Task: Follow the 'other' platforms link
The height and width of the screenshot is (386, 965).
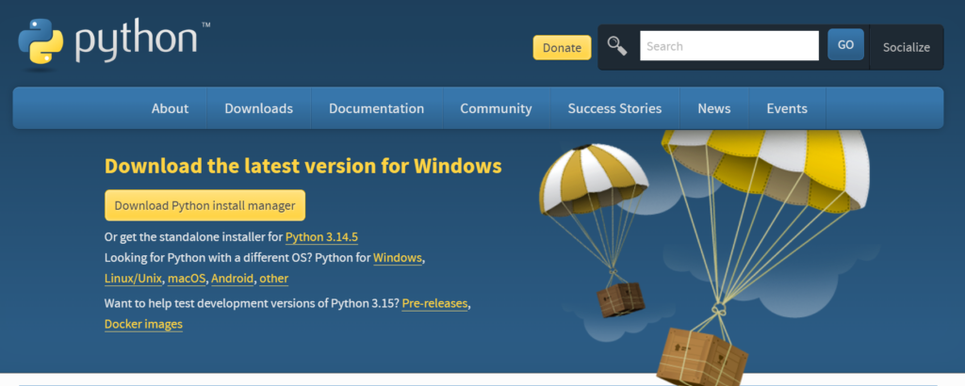Action: (274, 279)
